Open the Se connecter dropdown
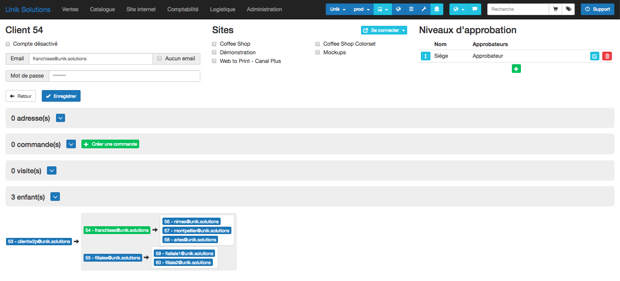 [384, 30]
